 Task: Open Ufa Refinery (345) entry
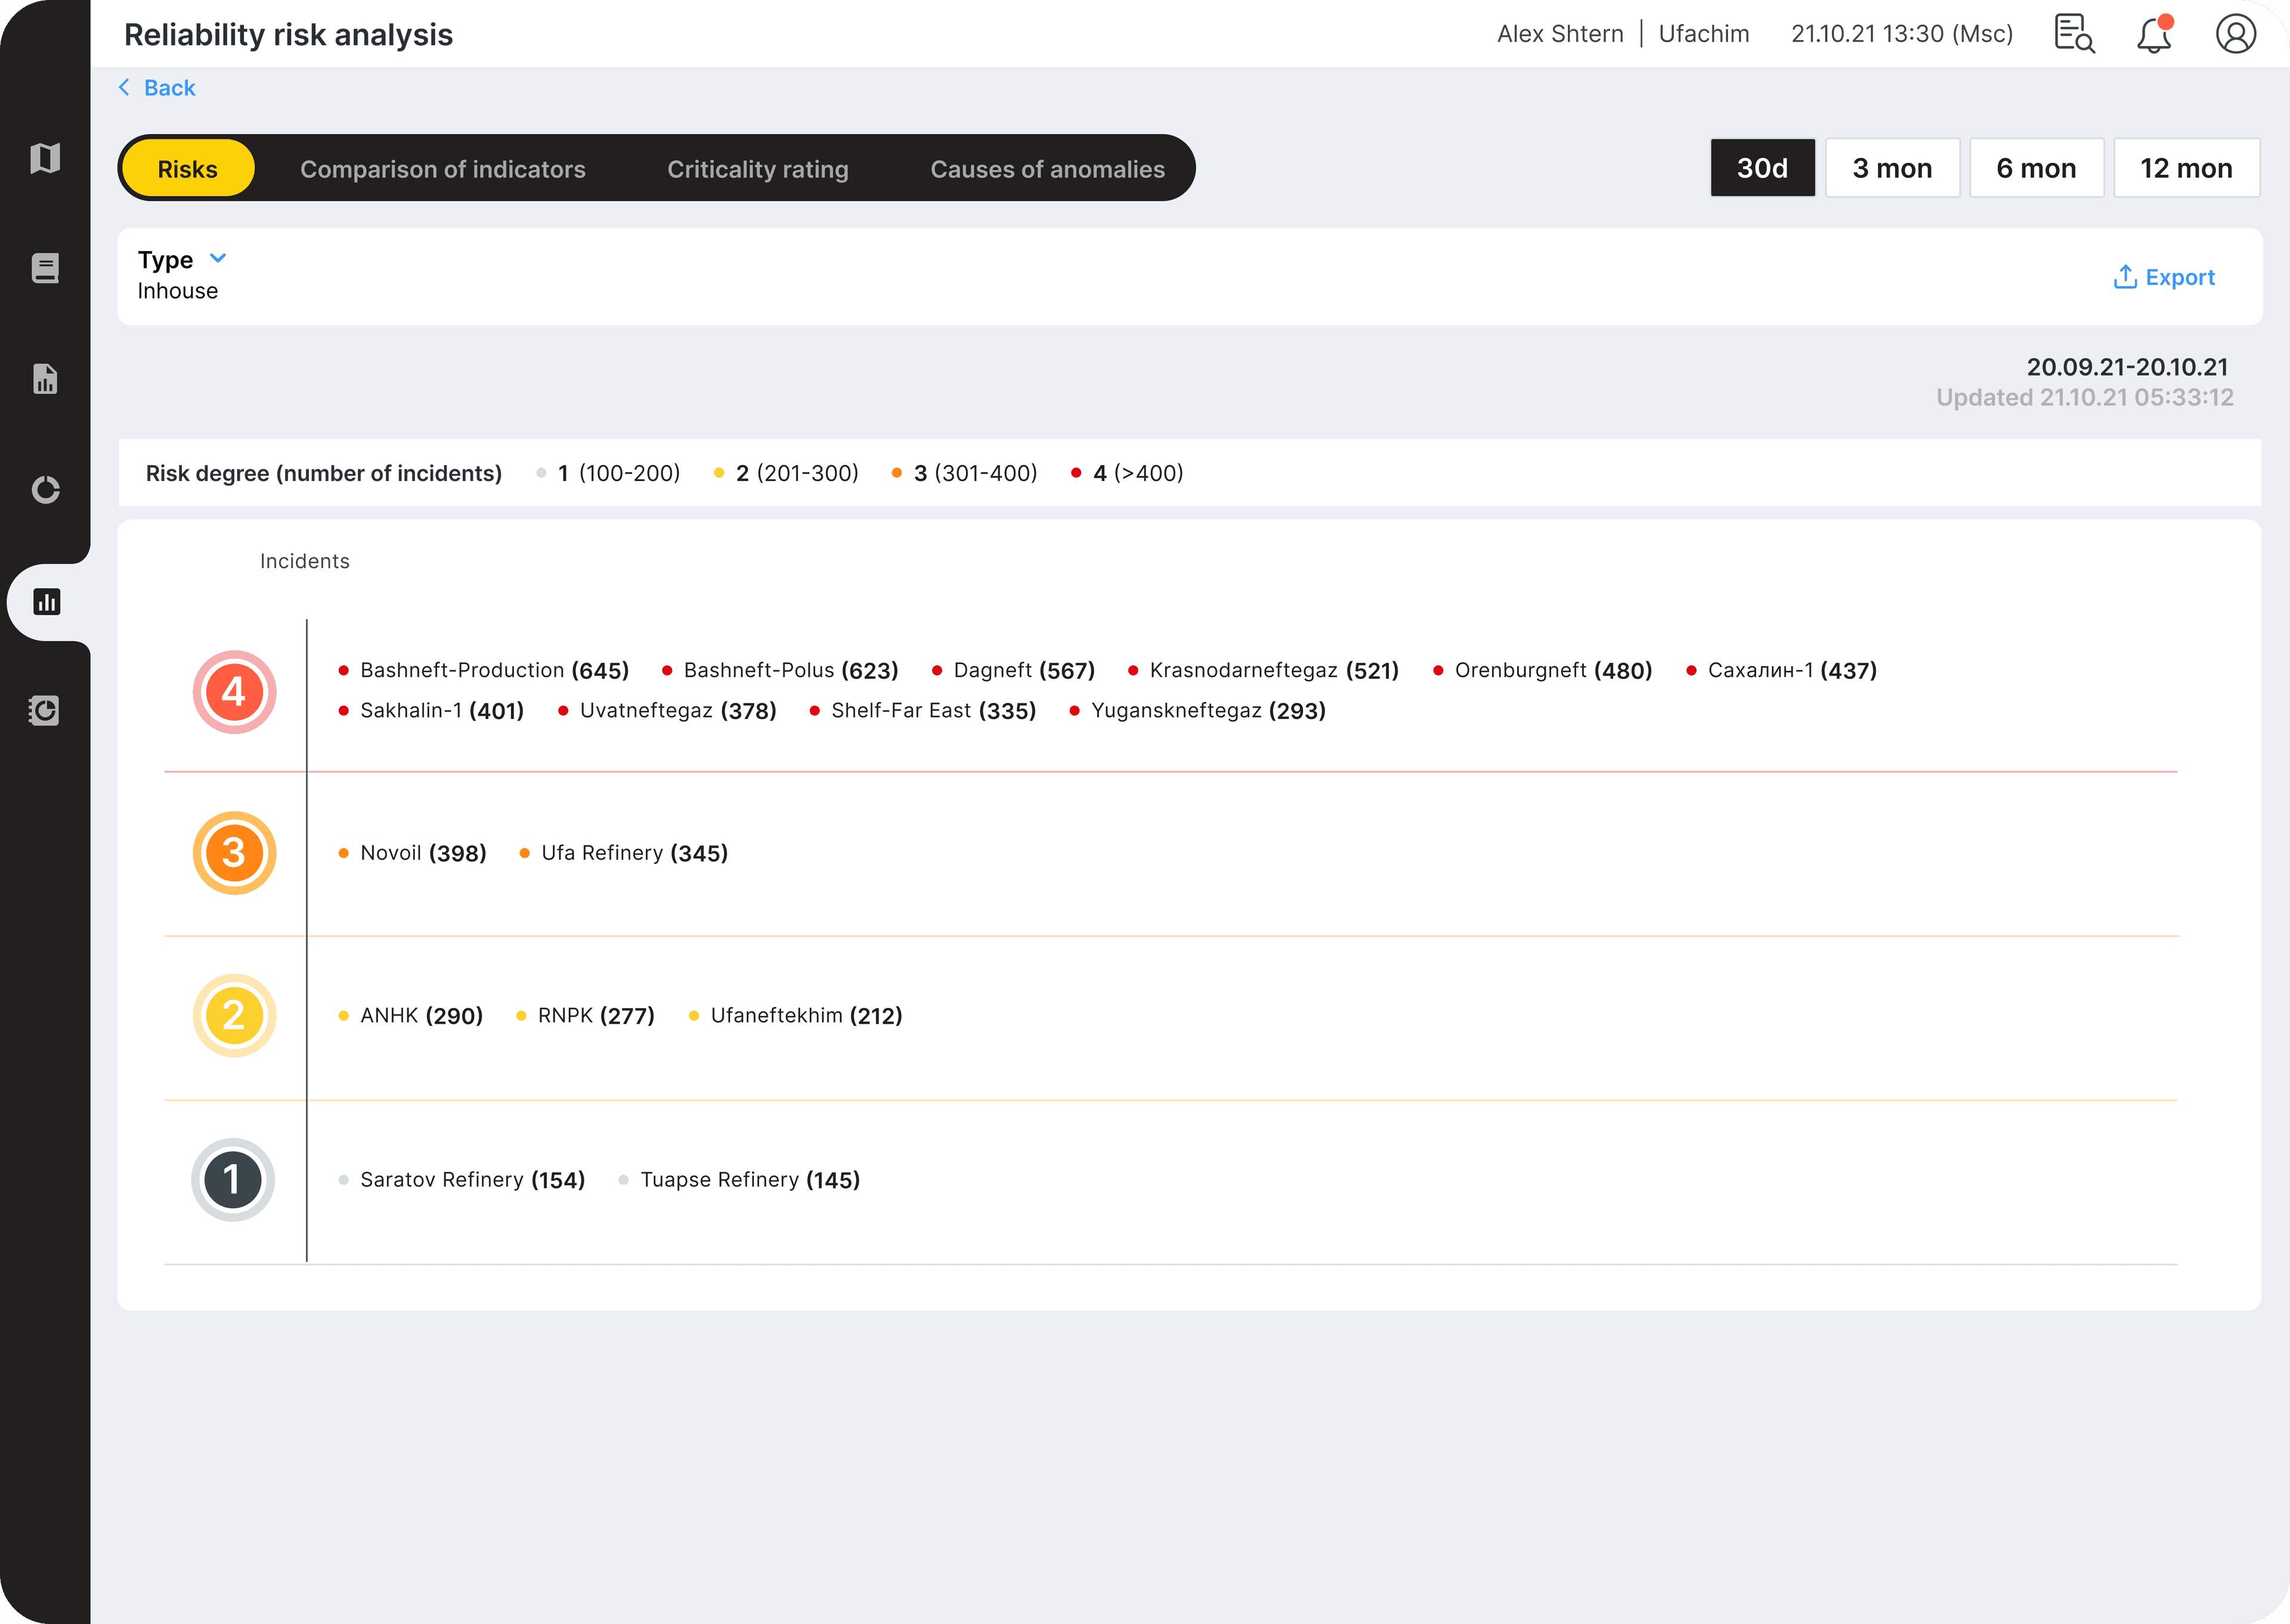tap(623, 853)
